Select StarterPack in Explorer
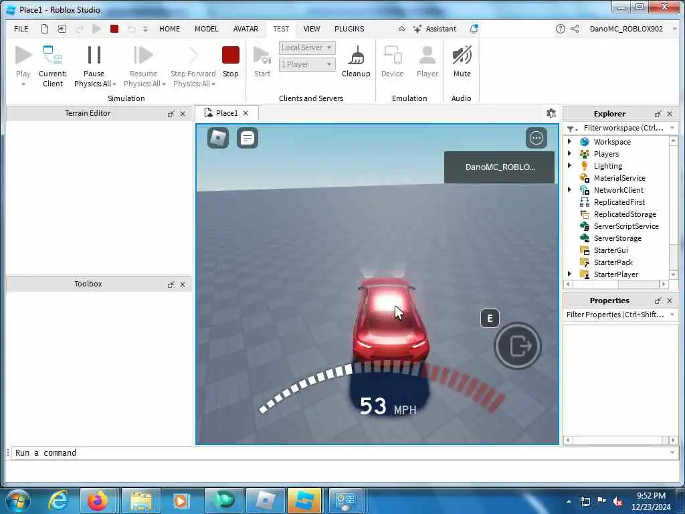This screenshot has width=685, height=514. [x=613, y=262]
